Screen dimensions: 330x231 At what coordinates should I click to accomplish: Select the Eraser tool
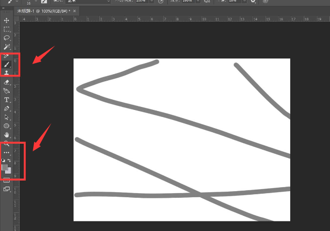(x=7, y=82)
